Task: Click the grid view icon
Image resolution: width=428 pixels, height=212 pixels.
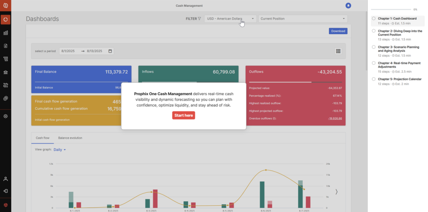Action: (338, 51)
